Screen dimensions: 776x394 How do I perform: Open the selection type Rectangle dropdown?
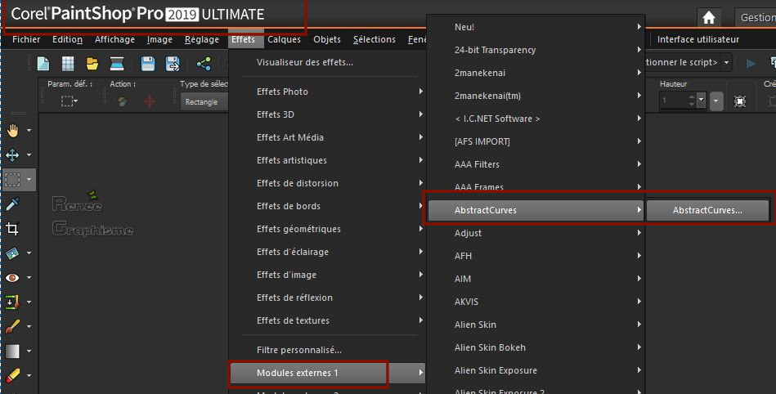(204, 101)
